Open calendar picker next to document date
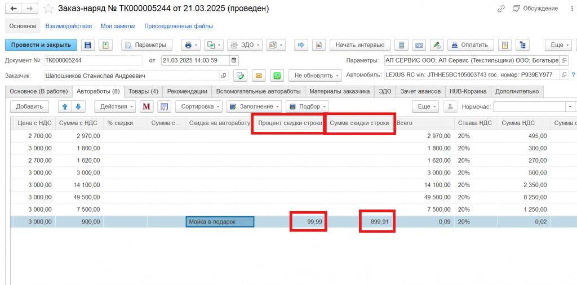 tap(234, 60)
